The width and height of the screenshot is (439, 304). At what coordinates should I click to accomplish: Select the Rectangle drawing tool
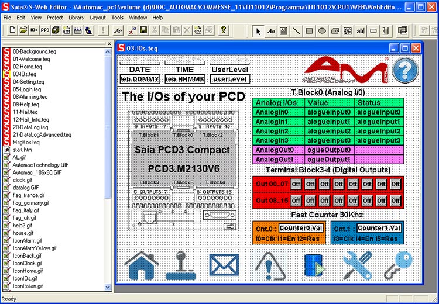tap(309, 31)
